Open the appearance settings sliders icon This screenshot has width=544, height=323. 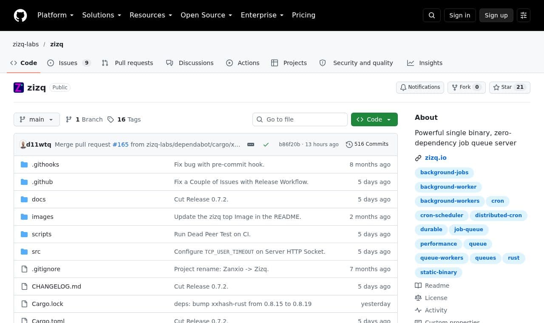524,15
